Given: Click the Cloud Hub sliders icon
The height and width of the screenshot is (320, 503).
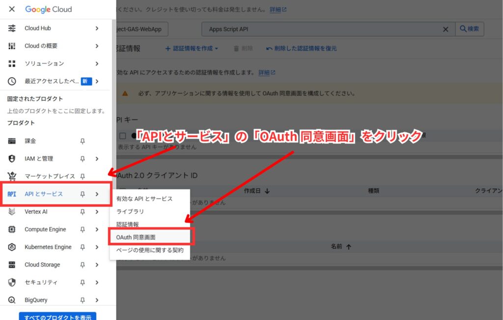Looking at the screenshot, I should tap(12, 28).
